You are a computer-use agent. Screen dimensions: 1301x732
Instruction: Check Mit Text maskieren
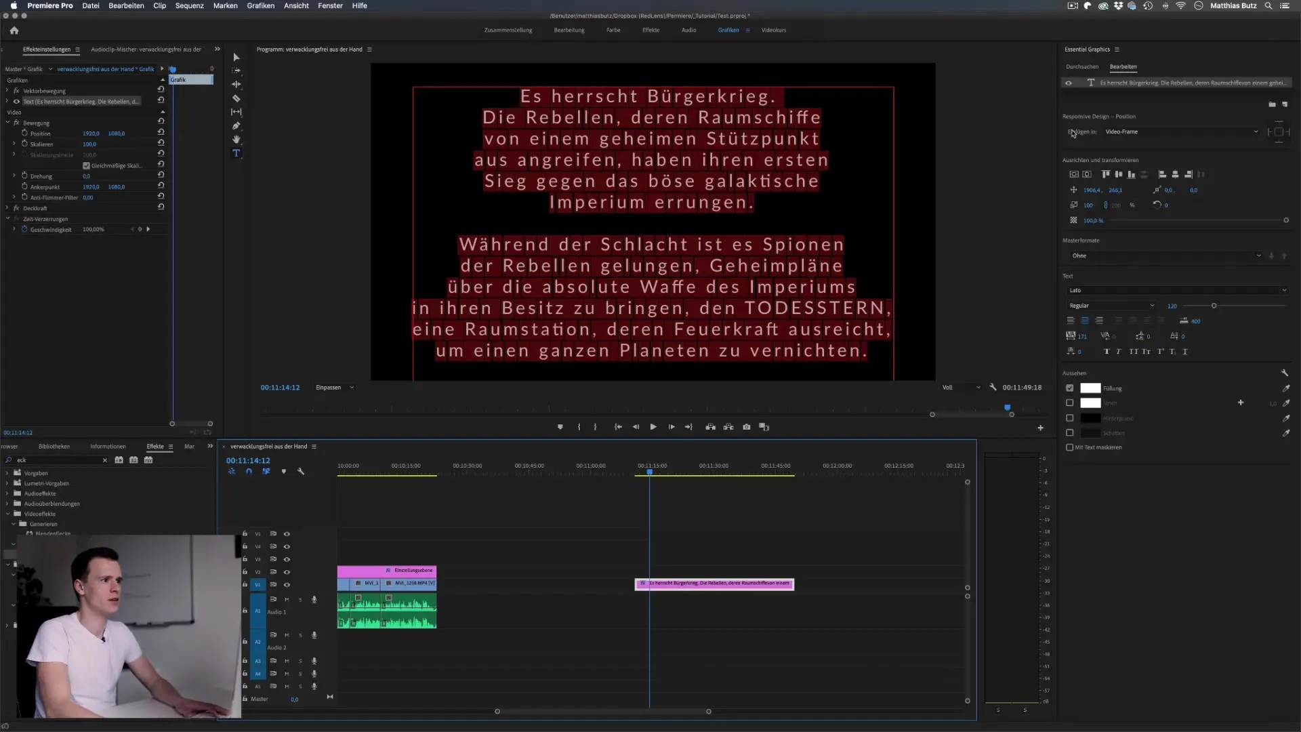click(1069, 447)
